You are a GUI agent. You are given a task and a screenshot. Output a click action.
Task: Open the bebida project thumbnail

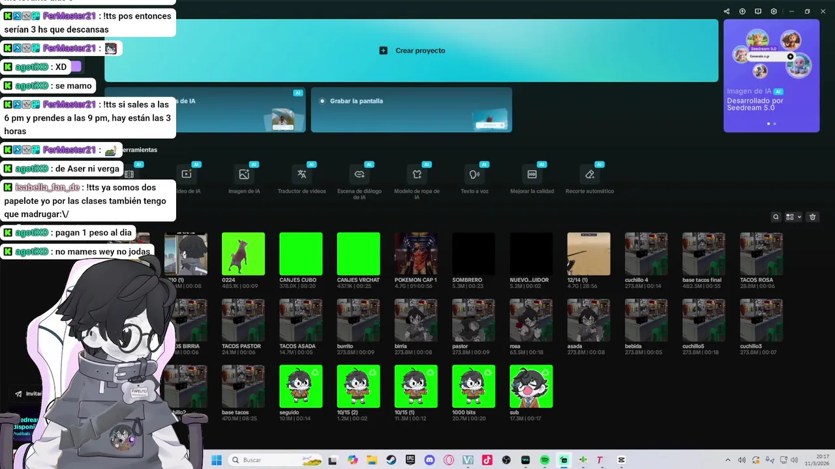646,320
